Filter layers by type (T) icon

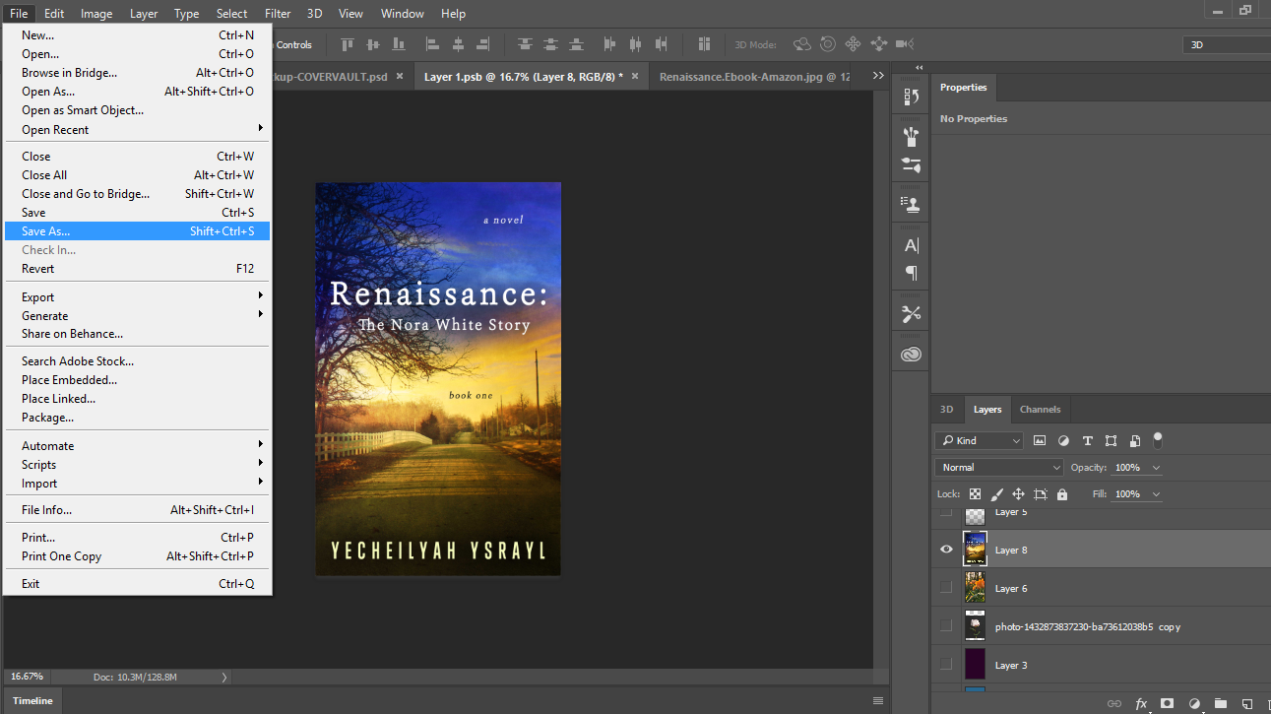pos(1087,441)
